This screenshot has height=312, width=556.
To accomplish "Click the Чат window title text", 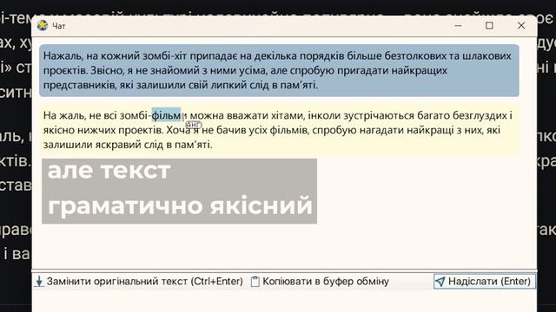I will [x=59, y=26].
